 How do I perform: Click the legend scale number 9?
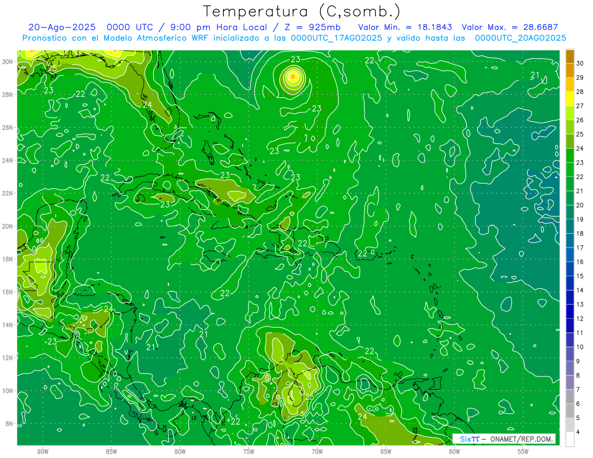[579, 361]
